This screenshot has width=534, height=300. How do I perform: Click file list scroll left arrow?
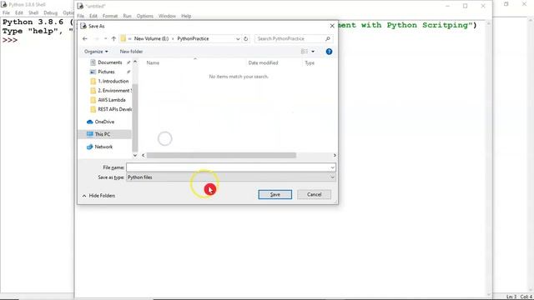click(143, 155)
